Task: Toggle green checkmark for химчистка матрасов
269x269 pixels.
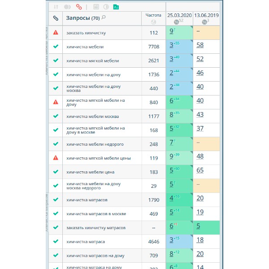Action: (56, 200)
